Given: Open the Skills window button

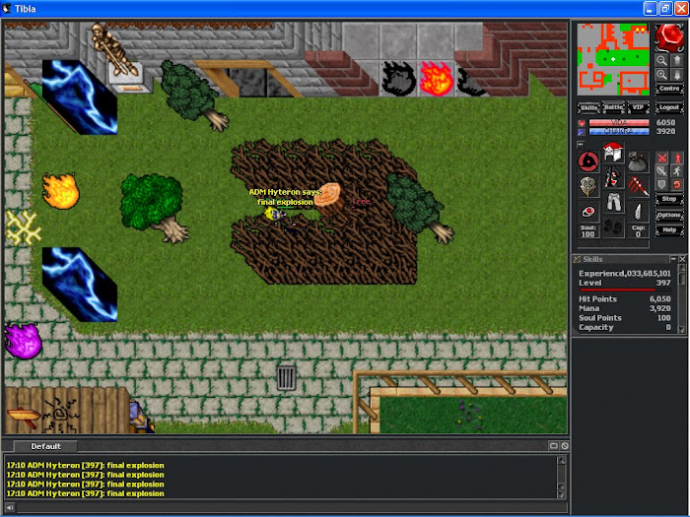Looking at the screenshot, I should (x=588, y=107).
